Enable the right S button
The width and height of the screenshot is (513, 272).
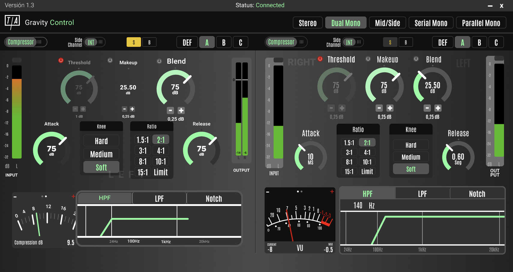pos(390,42)
